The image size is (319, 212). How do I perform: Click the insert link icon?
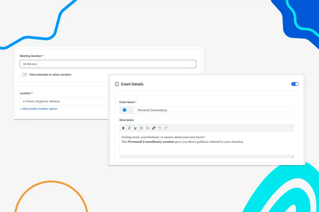154,128
